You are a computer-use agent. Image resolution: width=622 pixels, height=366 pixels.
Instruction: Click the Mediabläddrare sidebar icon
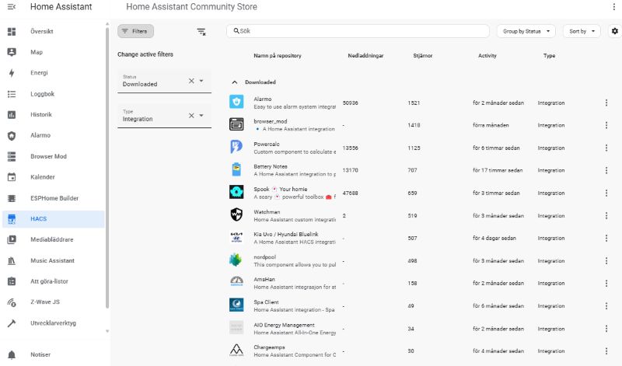[12, 239]
